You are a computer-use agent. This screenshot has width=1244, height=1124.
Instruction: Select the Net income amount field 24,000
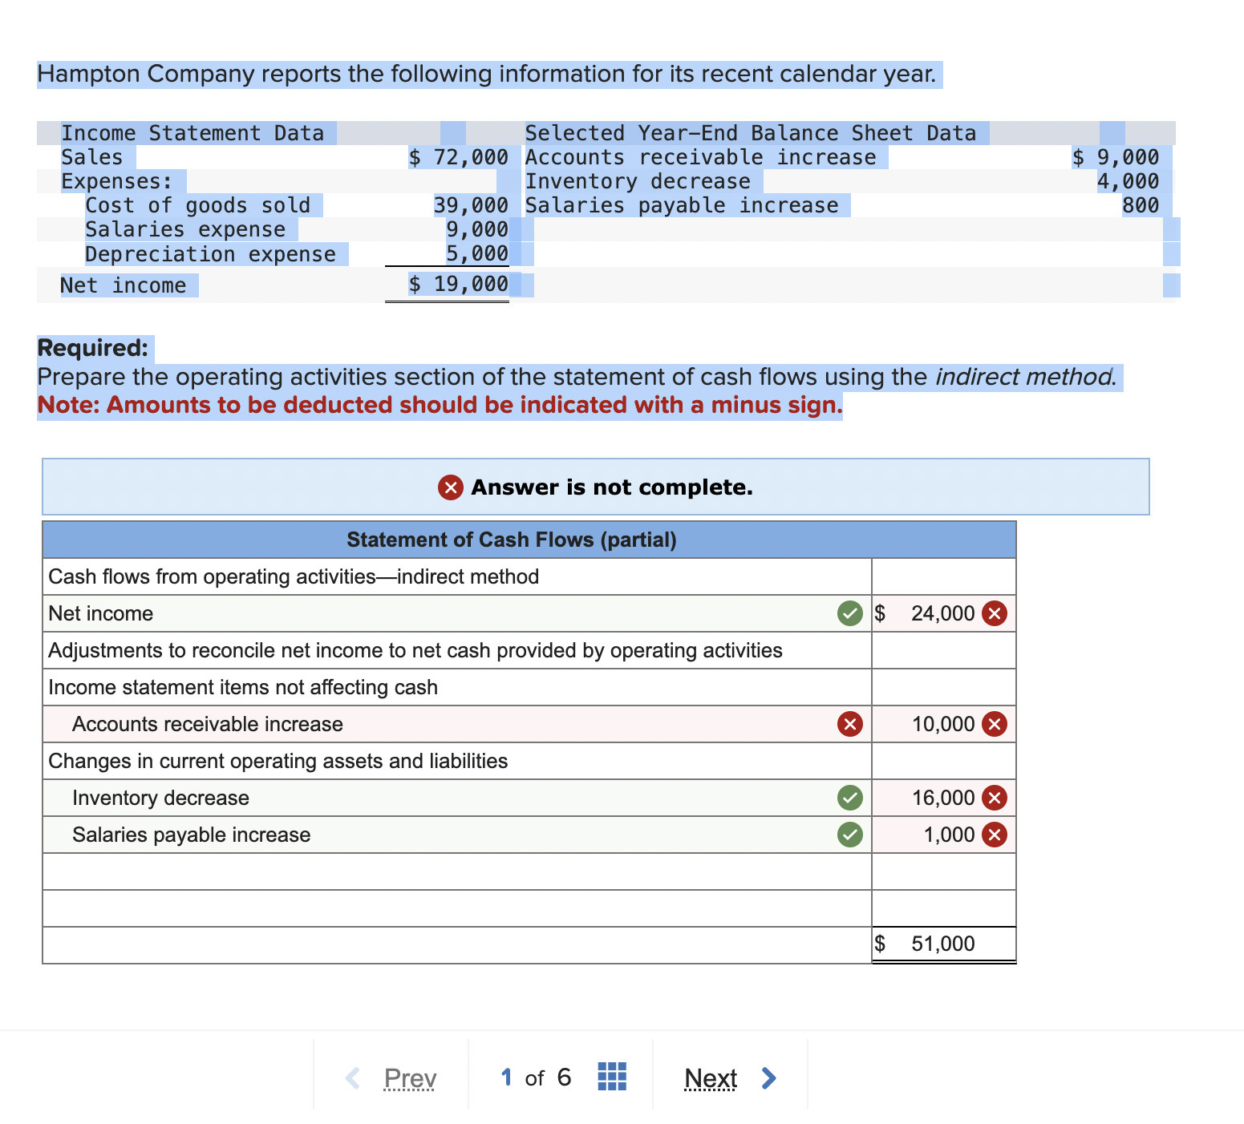(x=944, y=613)
